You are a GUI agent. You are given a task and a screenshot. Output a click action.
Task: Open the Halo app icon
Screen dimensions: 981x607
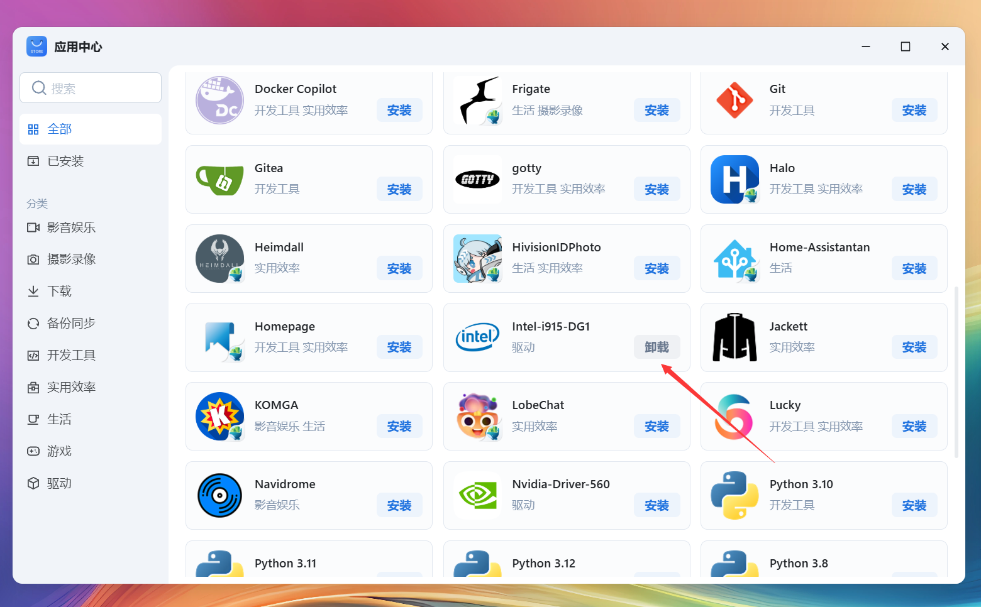734,179
